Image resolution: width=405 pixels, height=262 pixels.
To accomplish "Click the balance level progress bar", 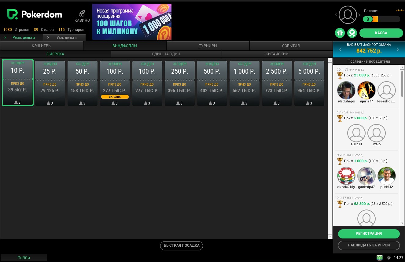I will coord(381,19).
